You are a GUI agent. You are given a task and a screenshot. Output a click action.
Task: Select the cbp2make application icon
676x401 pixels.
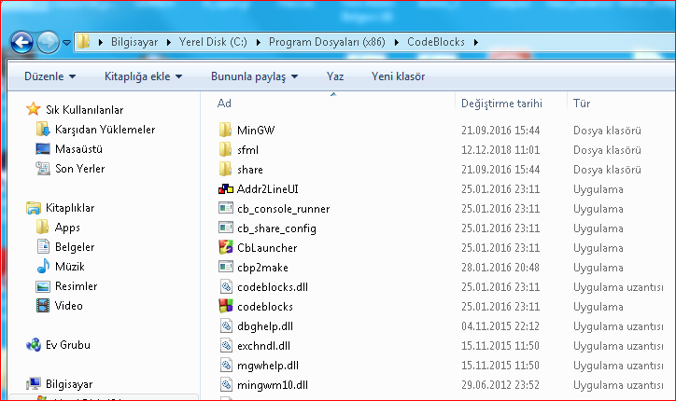(225, 267)
